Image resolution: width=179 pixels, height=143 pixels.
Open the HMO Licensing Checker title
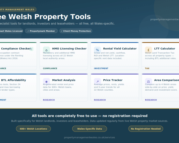[69, 49]
